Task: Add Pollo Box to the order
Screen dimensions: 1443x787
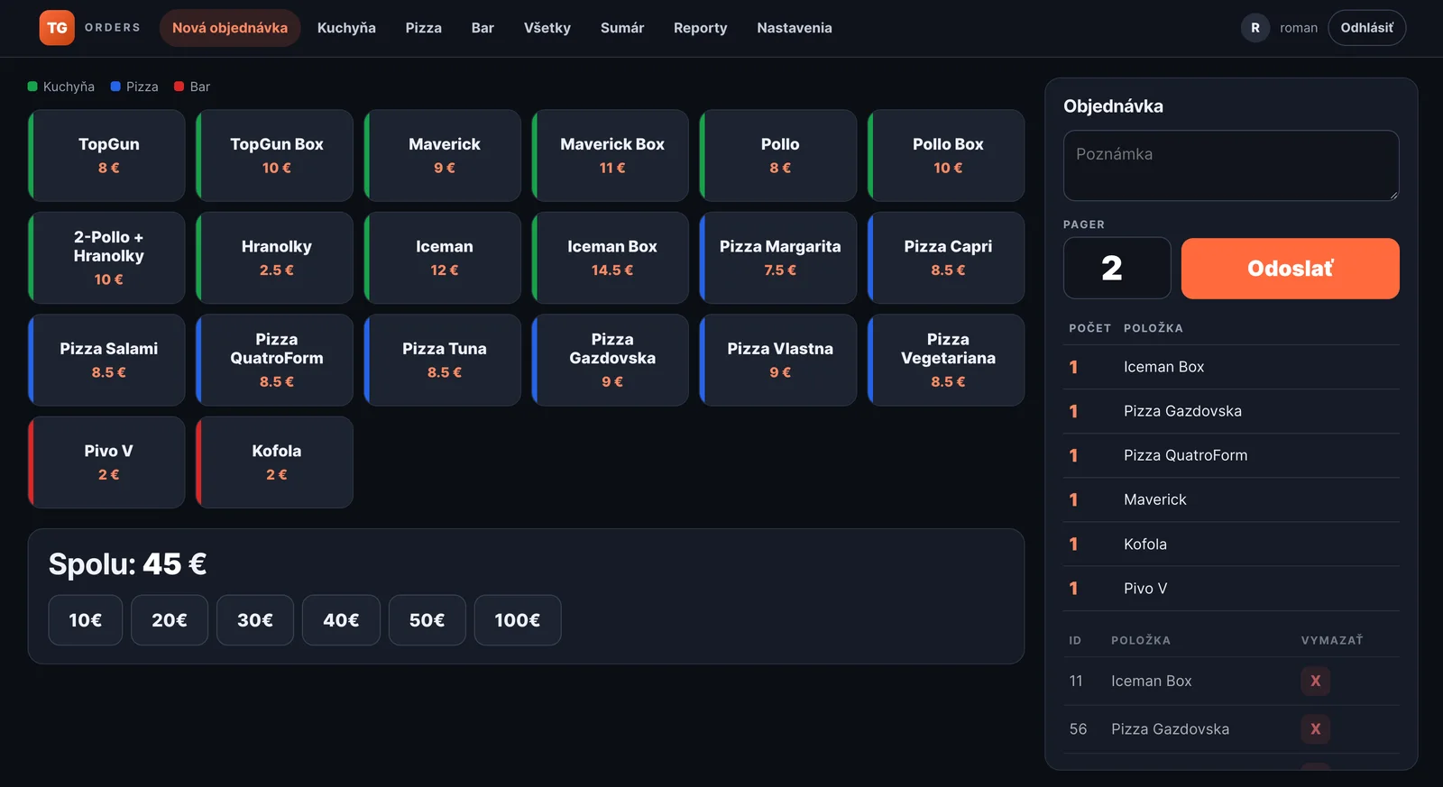Action: [946, 156]
